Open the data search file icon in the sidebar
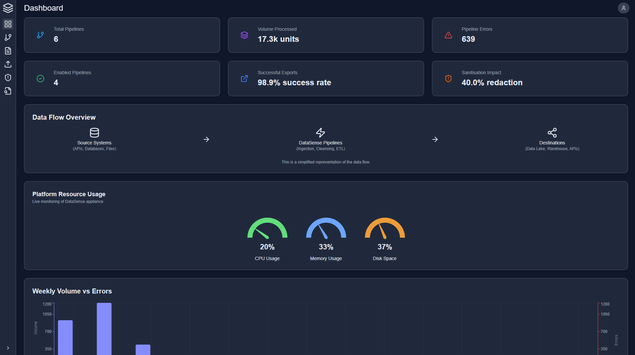Screen dimensions: 635x355 click(8, 91)
